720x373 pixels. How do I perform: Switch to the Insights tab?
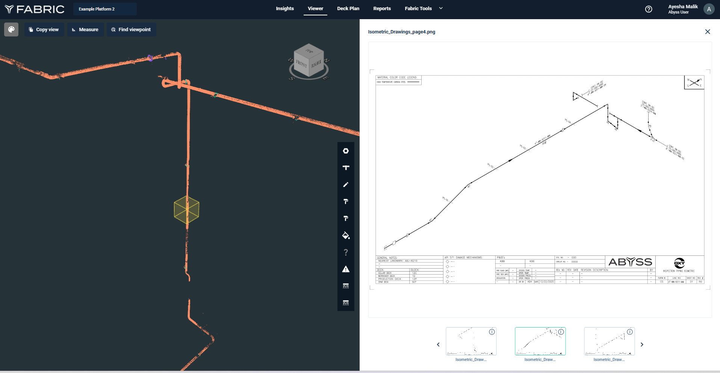[285, 9]
